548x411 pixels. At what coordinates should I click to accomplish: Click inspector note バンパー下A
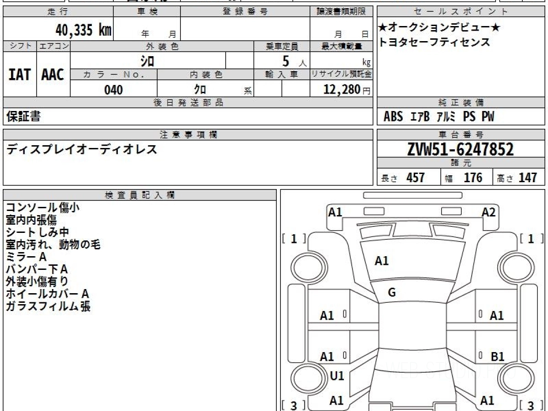[37, 269]
